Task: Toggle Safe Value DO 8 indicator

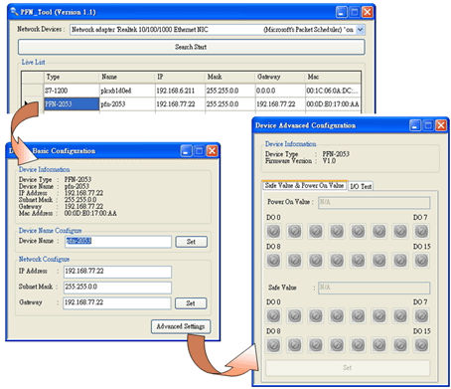Action: click(273, 345)
